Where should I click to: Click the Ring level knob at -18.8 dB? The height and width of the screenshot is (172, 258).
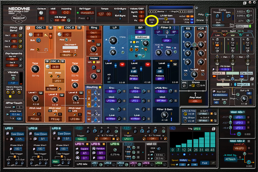point(93,49)
